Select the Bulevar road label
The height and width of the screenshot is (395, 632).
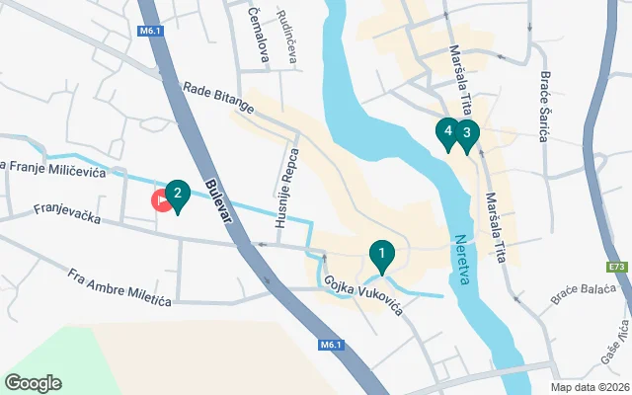click(x=219, y=200)
